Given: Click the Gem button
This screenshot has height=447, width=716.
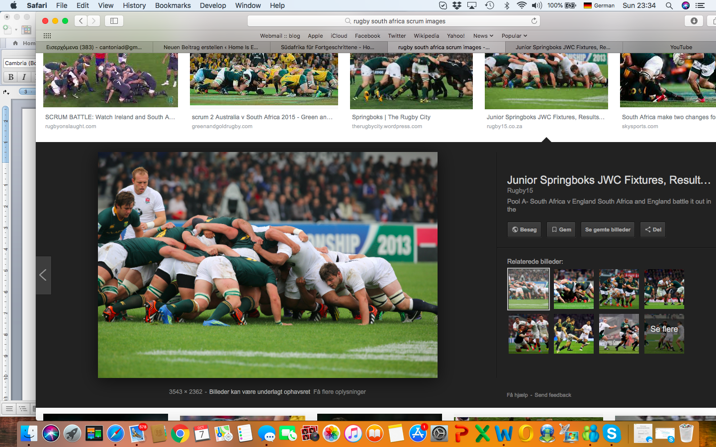Looking at the screenshot, I should [561, 229].
